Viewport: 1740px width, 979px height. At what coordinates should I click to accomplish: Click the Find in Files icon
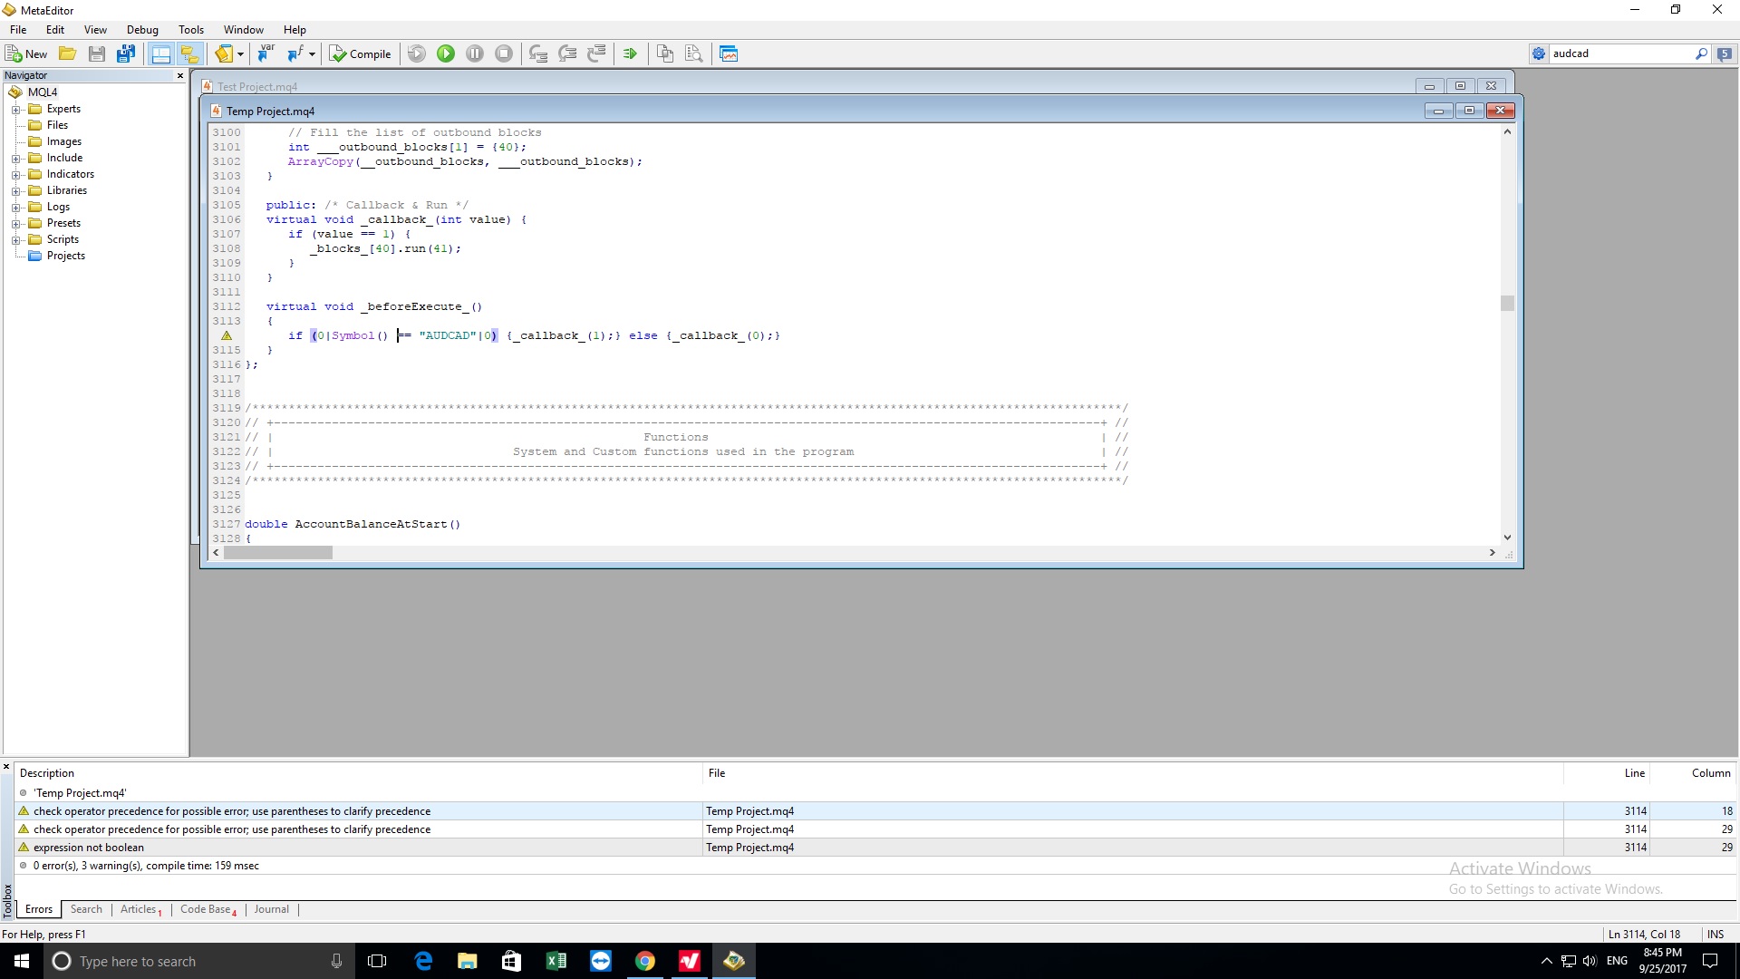point(694,53)
